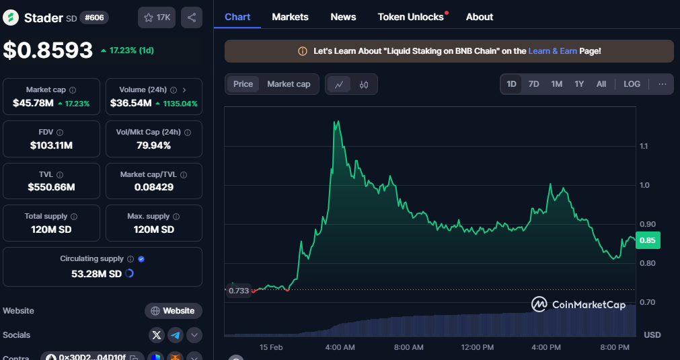Screen dimensions: 680x360
Task: Add Stader to watchlist with star button
Action: pos(157,17)
